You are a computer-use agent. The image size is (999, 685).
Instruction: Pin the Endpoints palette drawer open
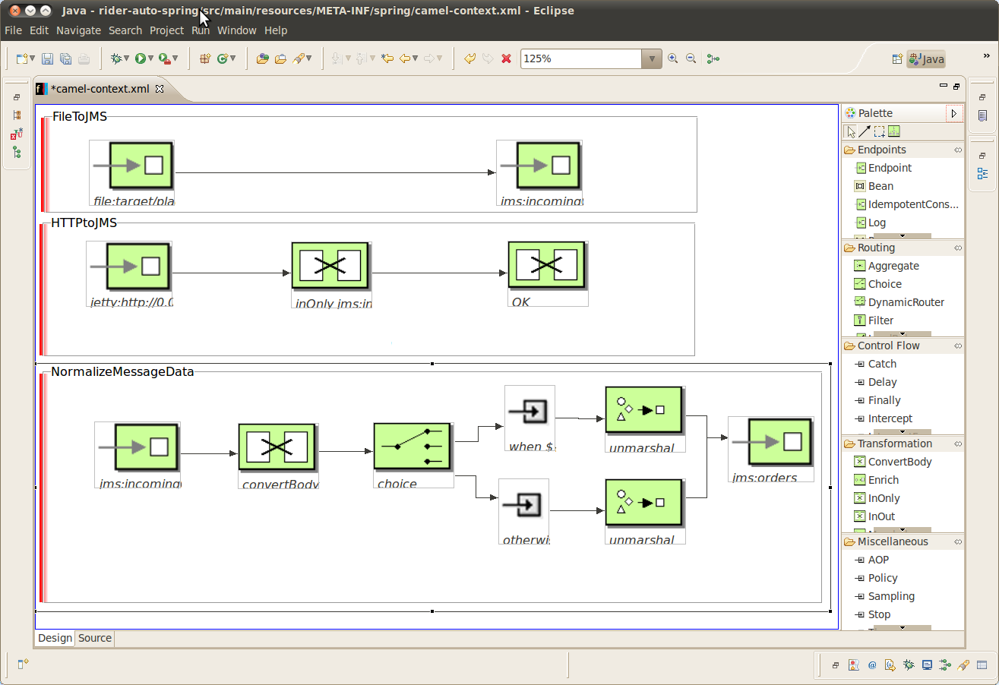point(958,150)
